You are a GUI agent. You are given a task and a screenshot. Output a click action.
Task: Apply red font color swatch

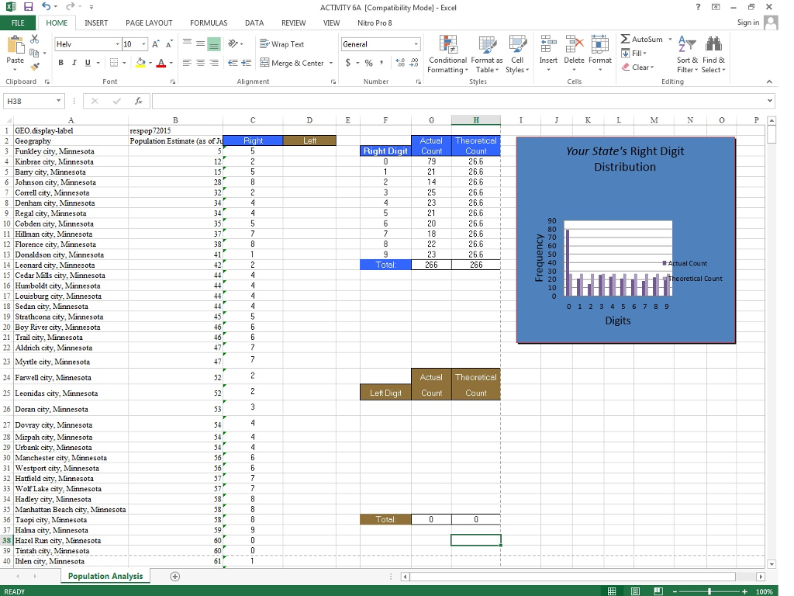(161, 63)
